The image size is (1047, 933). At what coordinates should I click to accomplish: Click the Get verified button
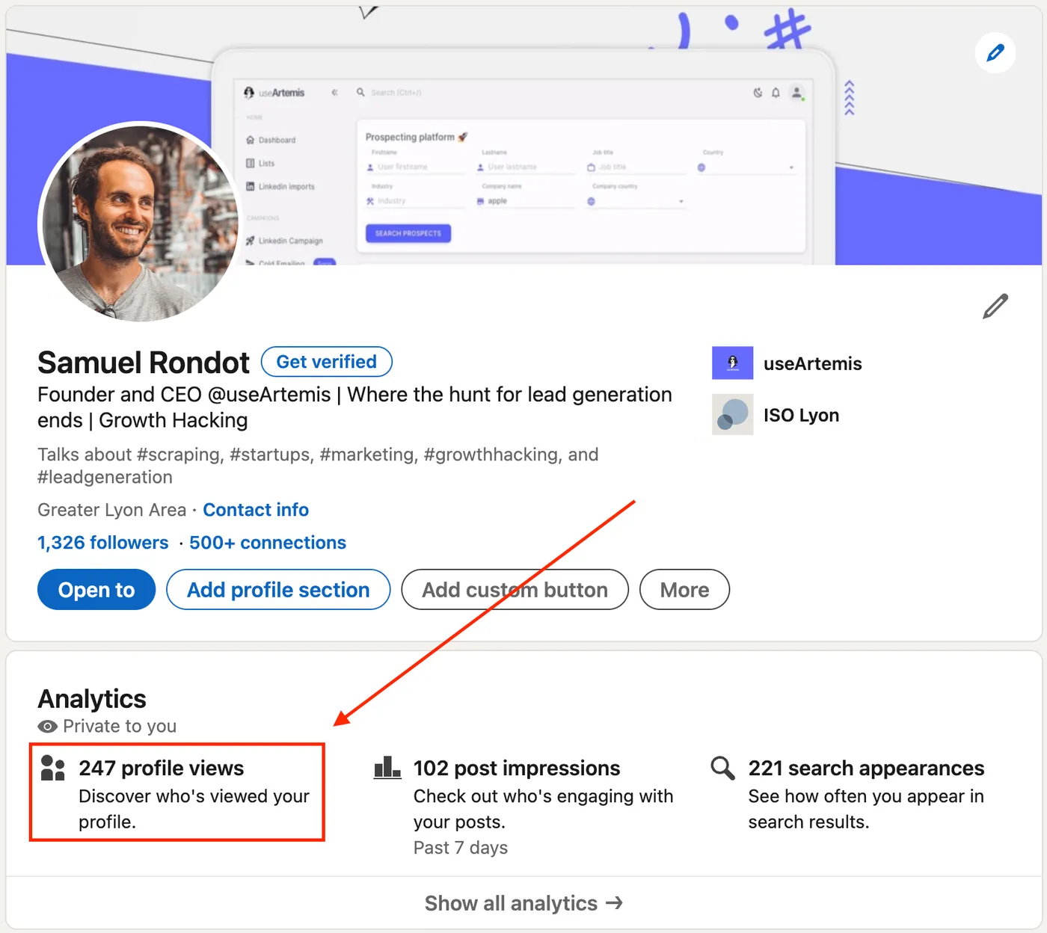tap(327, 362)
